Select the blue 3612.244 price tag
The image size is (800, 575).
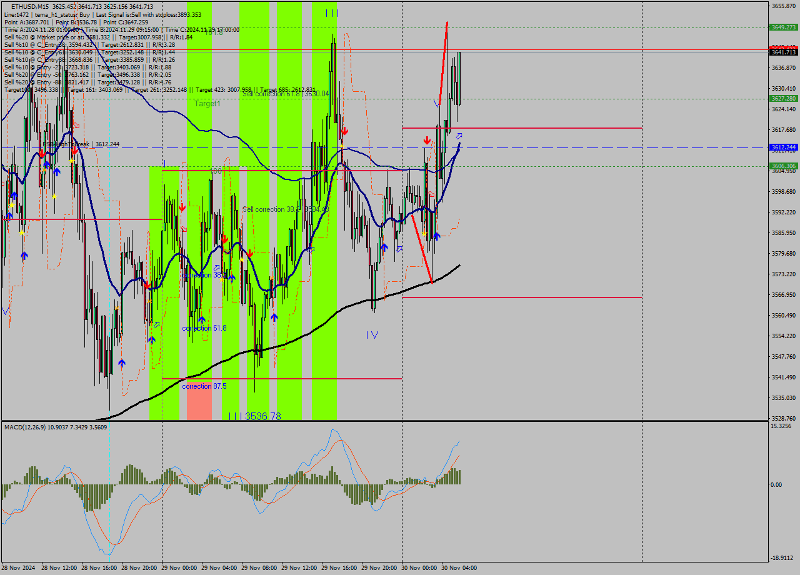pyautogui.click(x=783, y=147)
